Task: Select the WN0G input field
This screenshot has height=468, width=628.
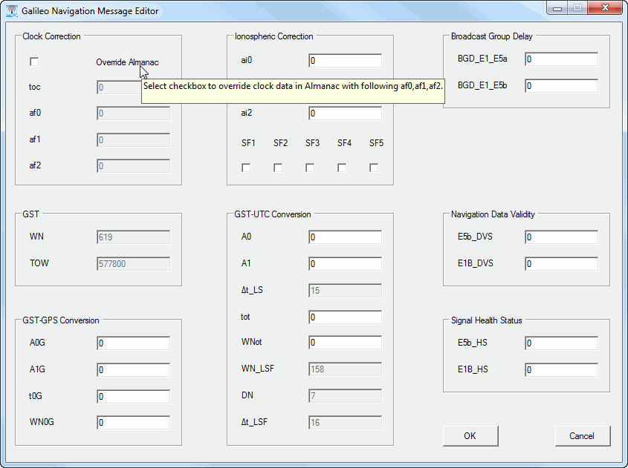Action: click(133, 423)
